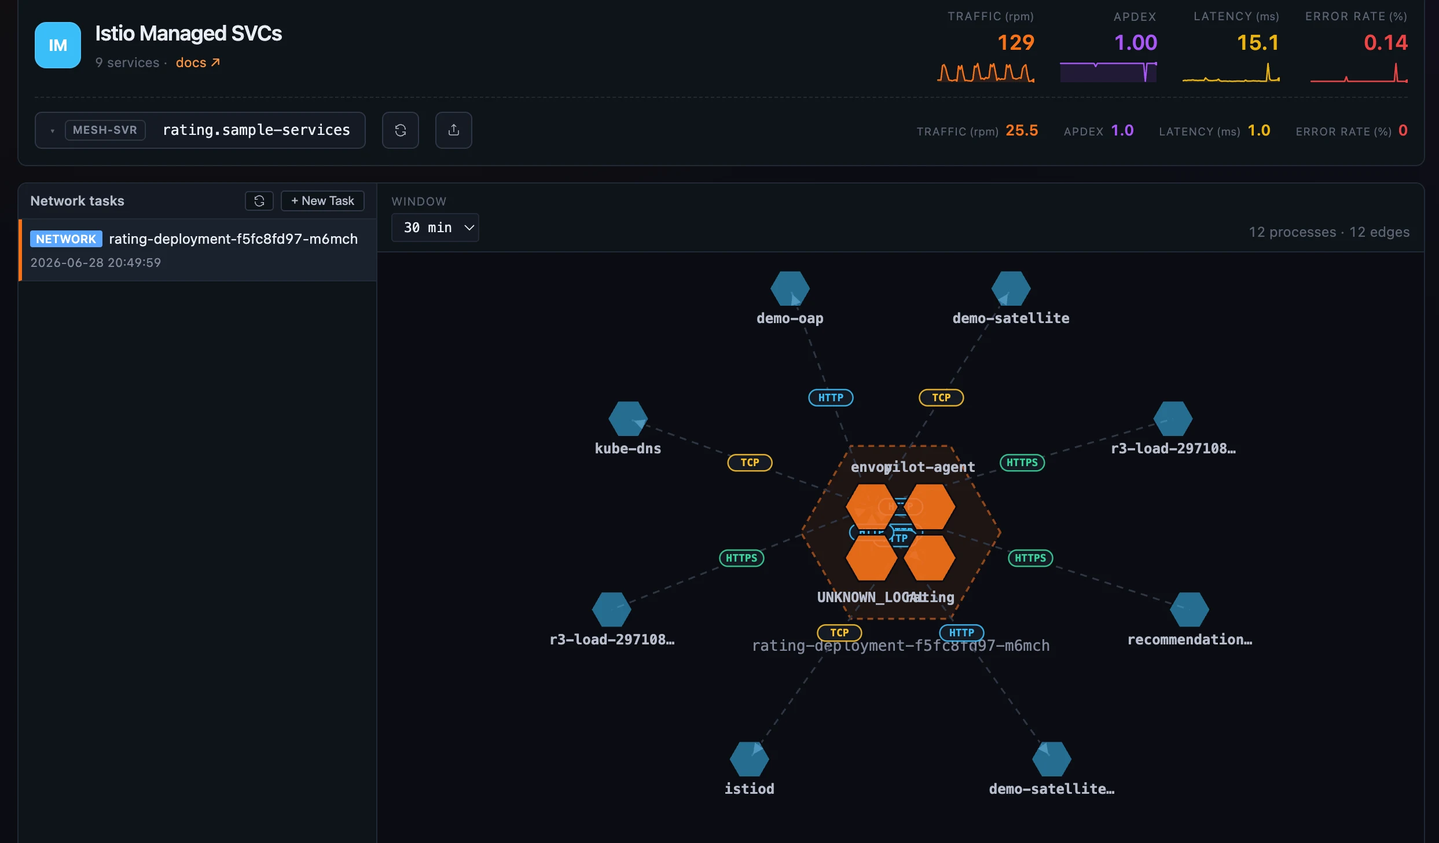
Task: Select the demo-satellite hexagon node at top
Action: (x=1011, y=288)
